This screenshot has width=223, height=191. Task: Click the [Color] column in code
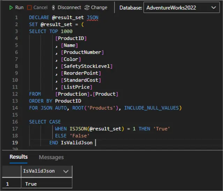click(x=71, y=59)
